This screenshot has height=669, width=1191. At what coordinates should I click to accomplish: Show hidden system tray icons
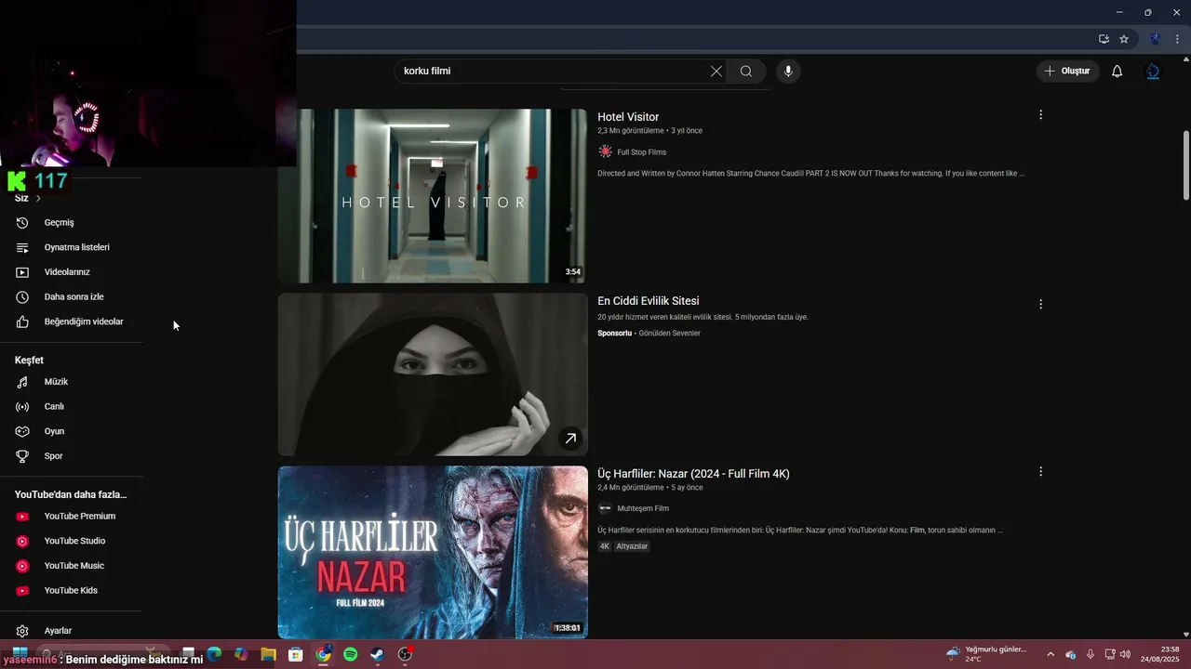click(1050, 654)
